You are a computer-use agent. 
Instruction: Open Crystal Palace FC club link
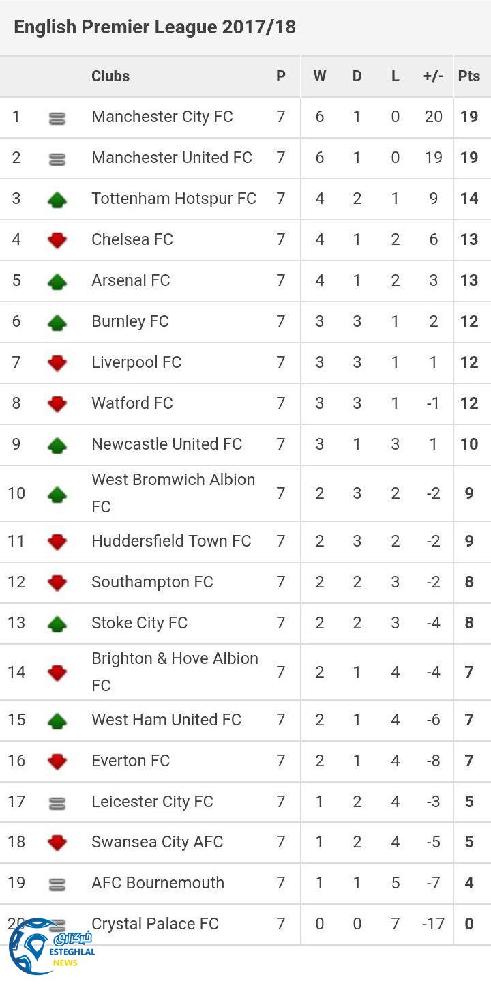(x=155, y=924)
